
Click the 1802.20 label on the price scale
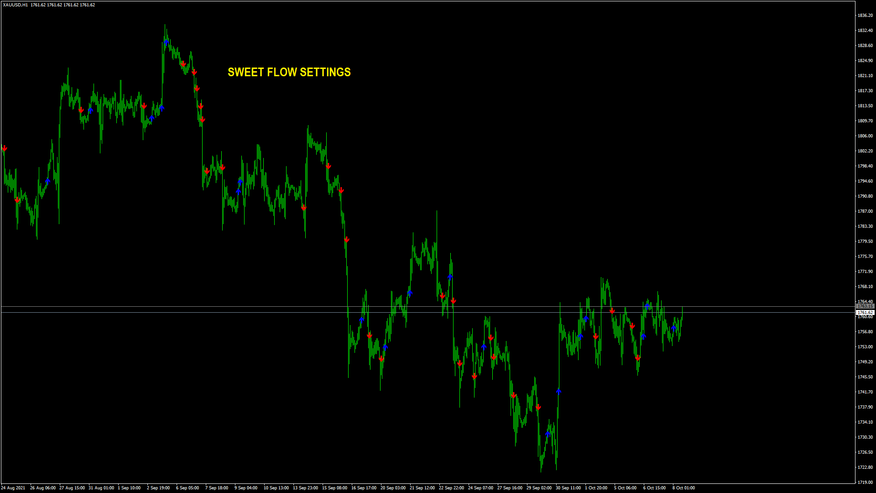tap(865, 151)
